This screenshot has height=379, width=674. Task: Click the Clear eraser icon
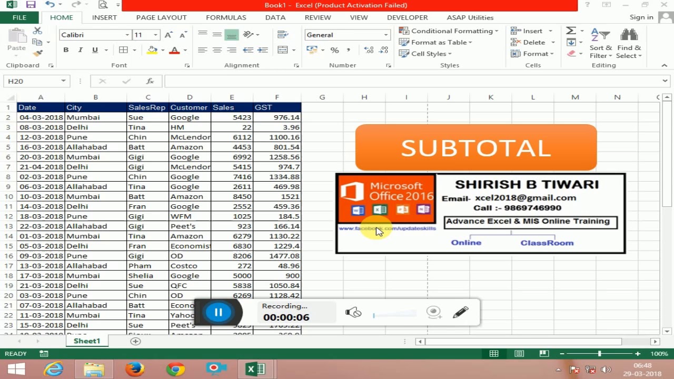tap(571, 54)
